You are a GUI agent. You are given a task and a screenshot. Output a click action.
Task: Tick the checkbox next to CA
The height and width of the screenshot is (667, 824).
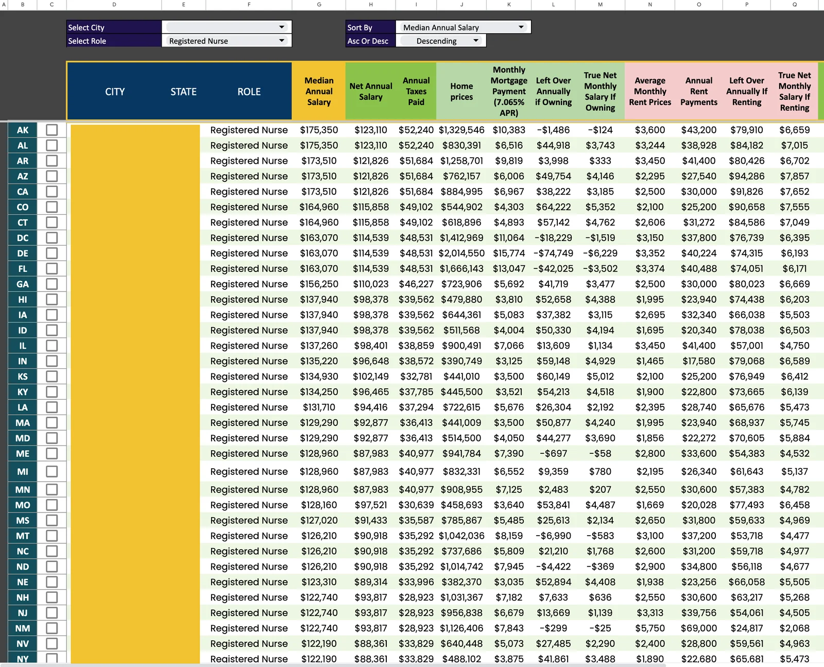(51, 192)
